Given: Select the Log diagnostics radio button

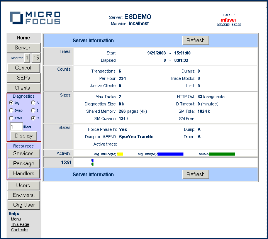Looking at the screenshot, I should (x=11, y=103).
